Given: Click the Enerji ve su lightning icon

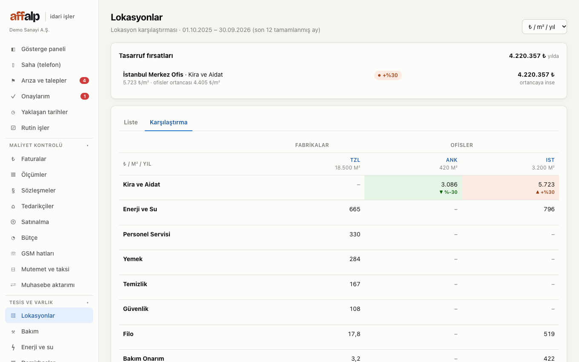Looking at the screenshot, I should [x=13, y=348].
